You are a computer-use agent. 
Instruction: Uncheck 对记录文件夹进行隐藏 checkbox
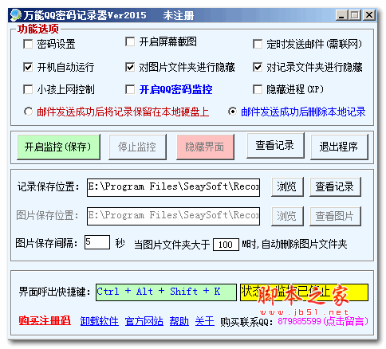(258, 67)
